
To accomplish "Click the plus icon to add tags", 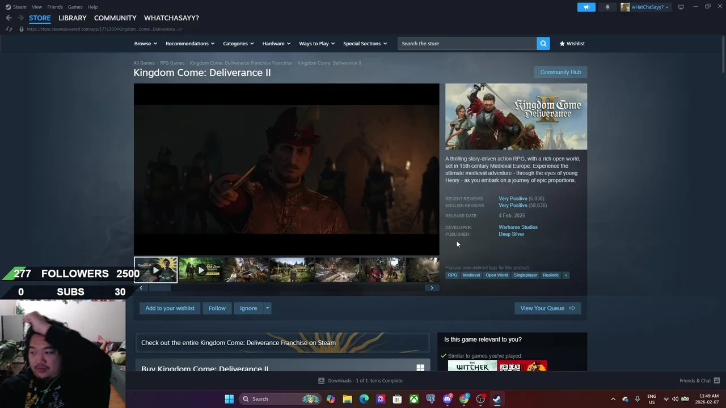I will pos(565,275).
